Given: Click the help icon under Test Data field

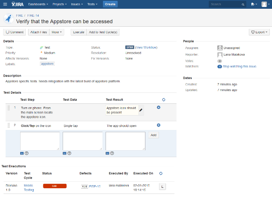Looking at the screenshot, I should (69, 153).
